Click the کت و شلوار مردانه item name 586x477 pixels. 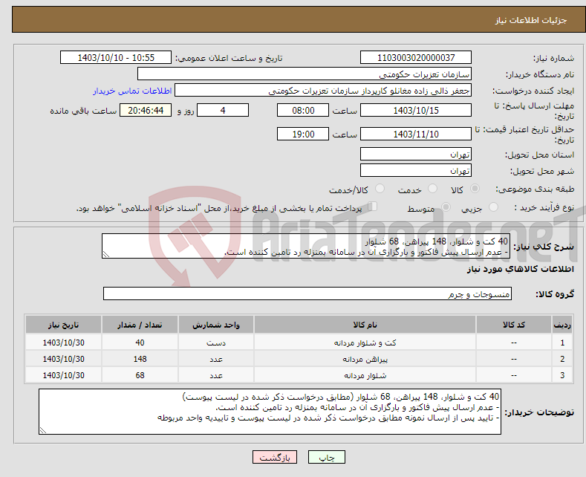coord(365,343)
